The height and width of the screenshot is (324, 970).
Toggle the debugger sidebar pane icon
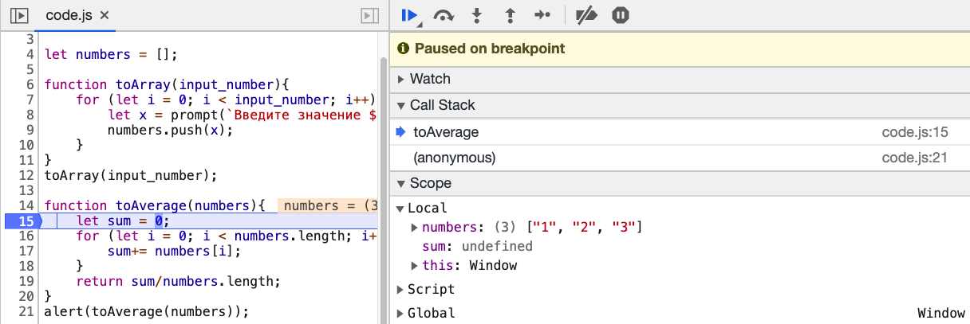[369, 15]
